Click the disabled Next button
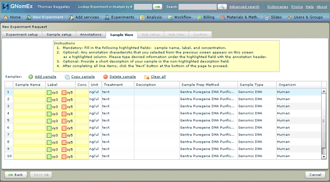The image size is (330, 182). 41,175
